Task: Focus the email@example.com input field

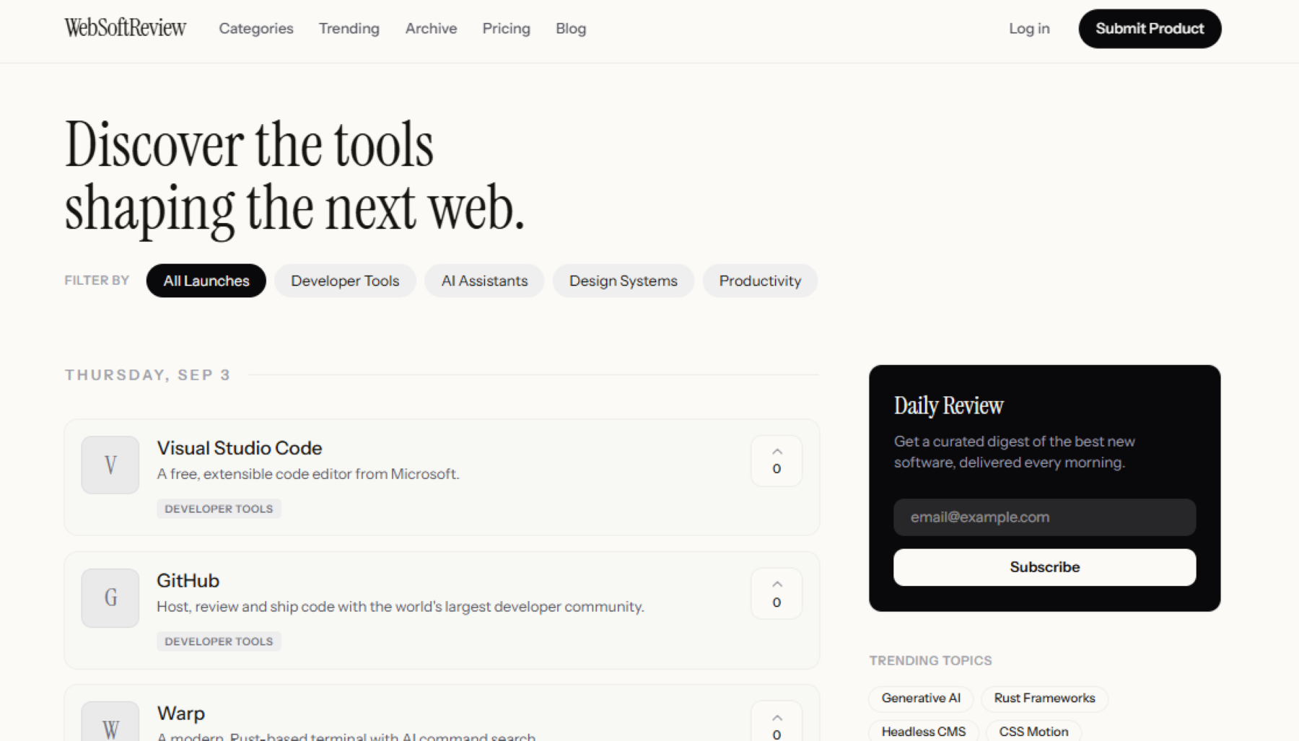Action: (1044, 517)
